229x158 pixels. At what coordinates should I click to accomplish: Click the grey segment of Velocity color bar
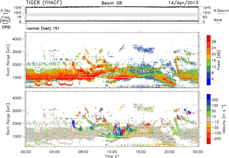pyautogui.click(x=209, y=119)
